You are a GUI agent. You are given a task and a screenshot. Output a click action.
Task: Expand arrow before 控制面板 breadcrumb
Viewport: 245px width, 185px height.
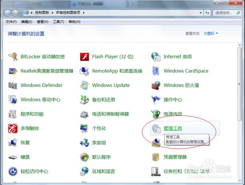32,13
